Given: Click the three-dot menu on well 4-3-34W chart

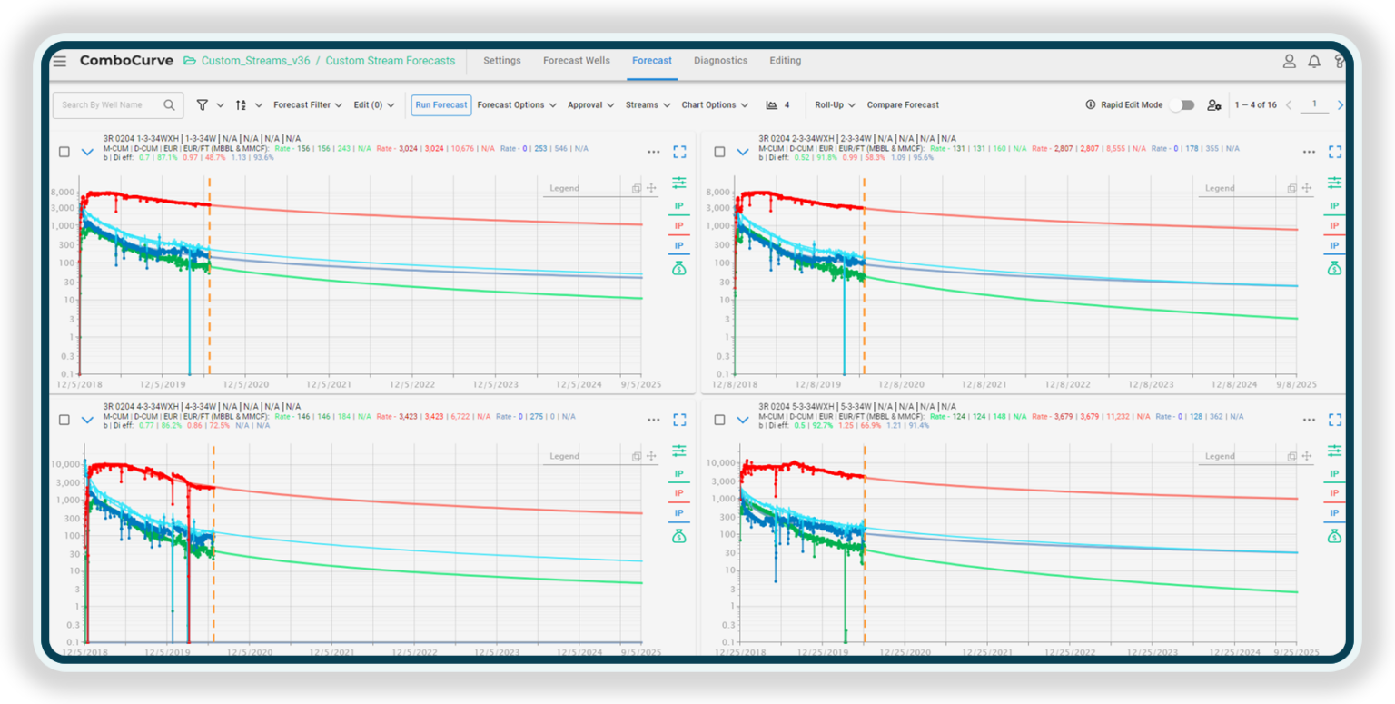Looking at the screenshot, I should click(x=653, y=419).
